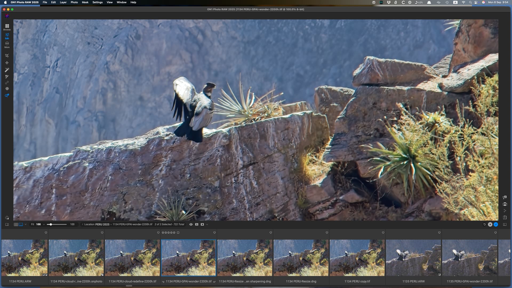Open the Mask menu
The height and width of the screenshot is (288, 512).
click(x=85, y=2)
